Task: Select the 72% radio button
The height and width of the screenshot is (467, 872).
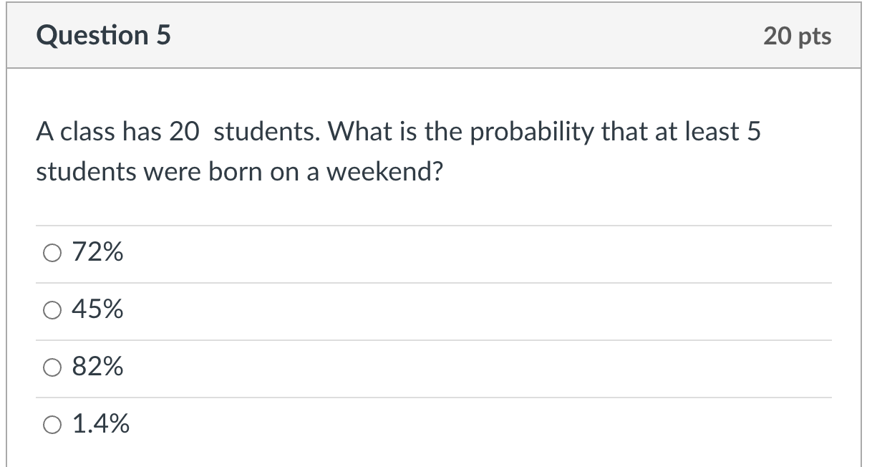Action: [51, 252]
